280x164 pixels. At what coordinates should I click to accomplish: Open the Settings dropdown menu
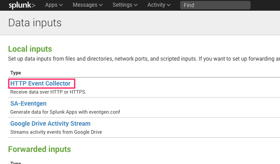pos(125,5)
